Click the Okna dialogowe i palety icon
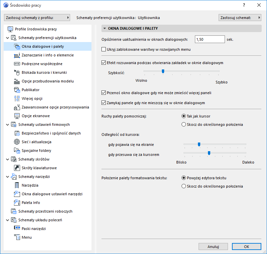 point(17,46)
